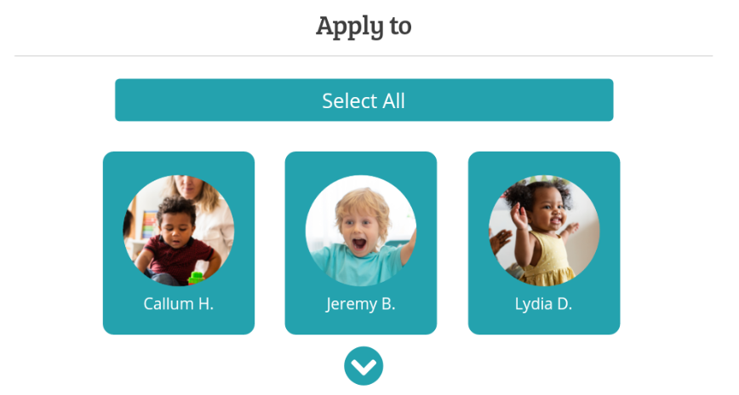Screen dimensions: 739x395
Task: Click the Jeremy B. name label
Action: coord(360,304)
